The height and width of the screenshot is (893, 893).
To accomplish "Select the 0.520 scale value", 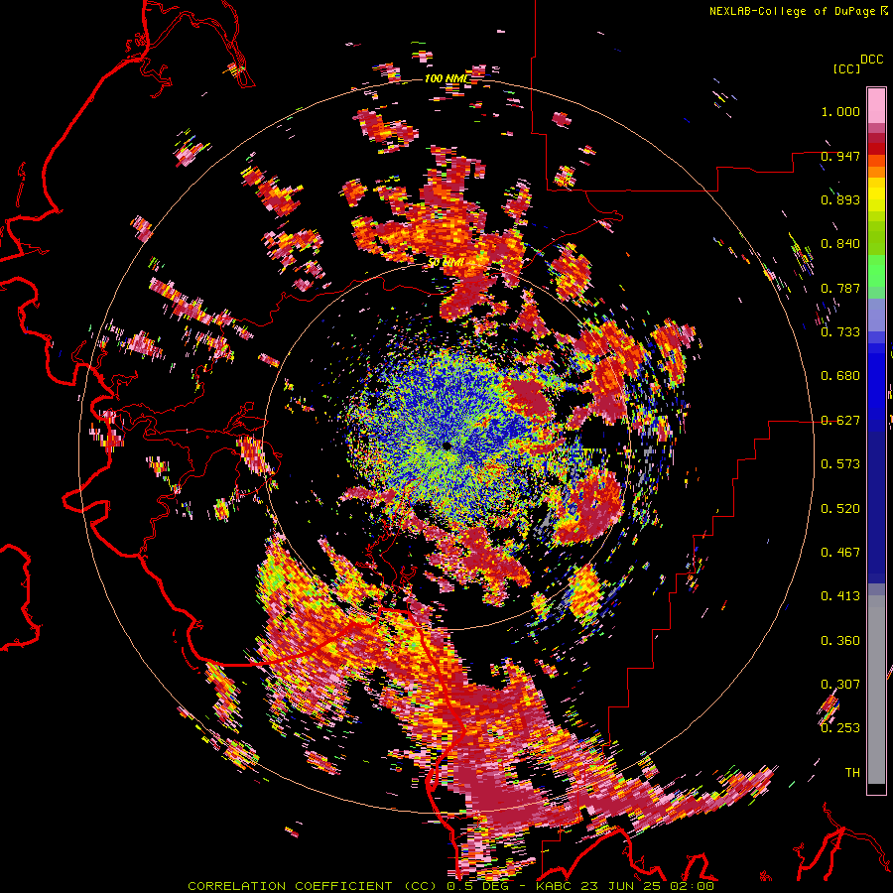I will pos(840,509).
